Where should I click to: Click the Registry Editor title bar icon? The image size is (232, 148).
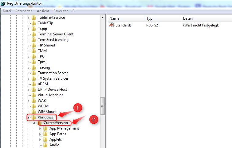click(3, 3)
